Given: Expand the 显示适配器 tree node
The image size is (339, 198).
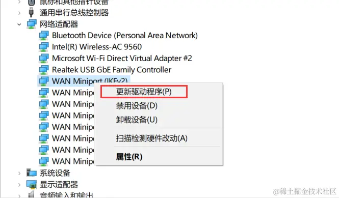Looking at the screenshot, I should [19, 185].
